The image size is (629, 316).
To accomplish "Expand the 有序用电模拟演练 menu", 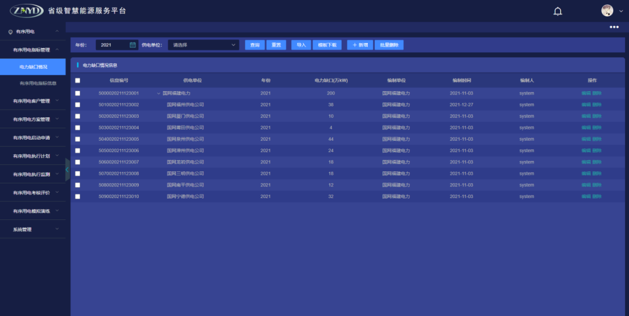I will point(57,211).
